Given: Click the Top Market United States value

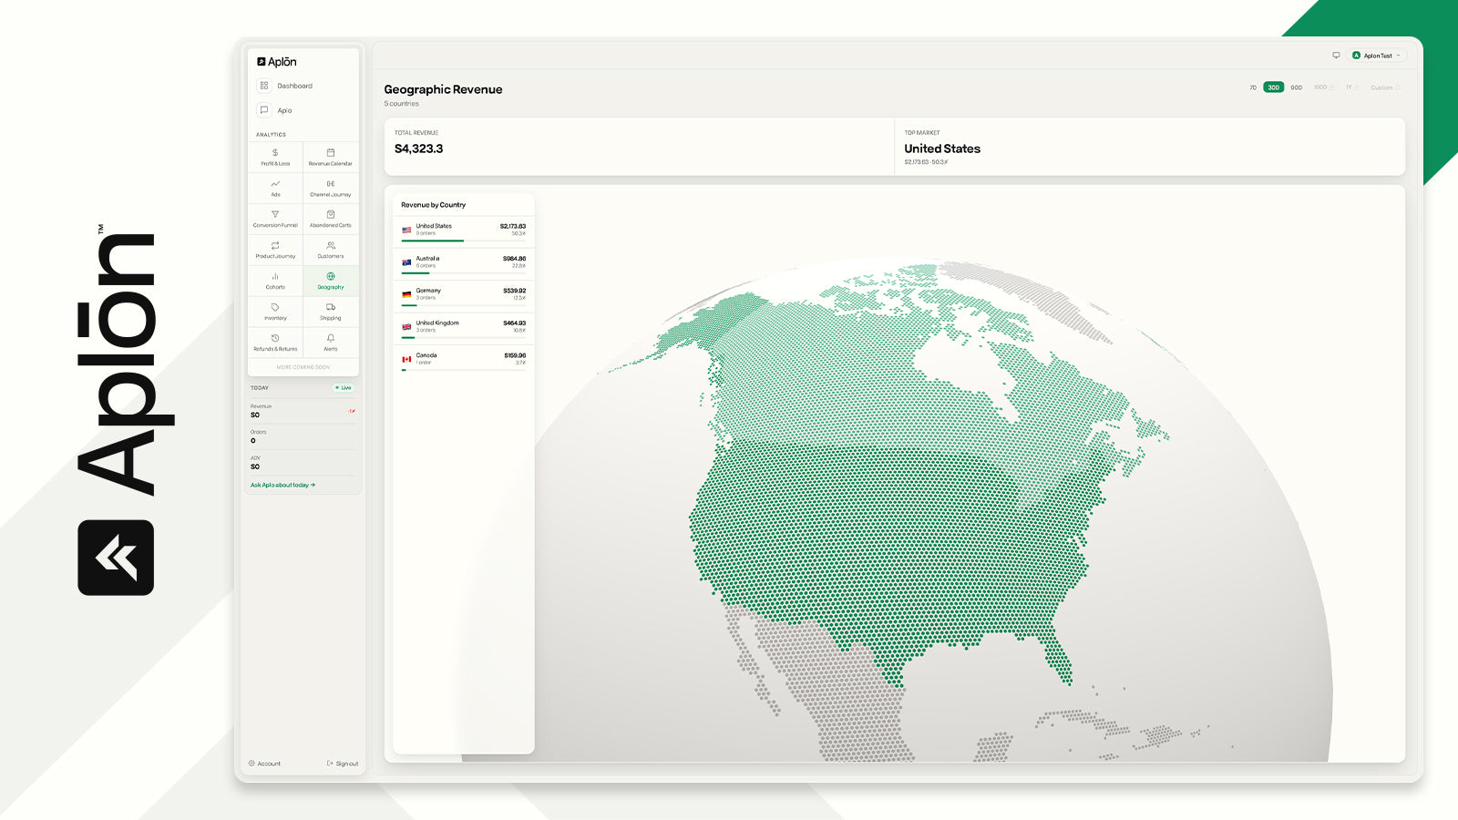Looking at the screenshot, I should coord(942,149).
